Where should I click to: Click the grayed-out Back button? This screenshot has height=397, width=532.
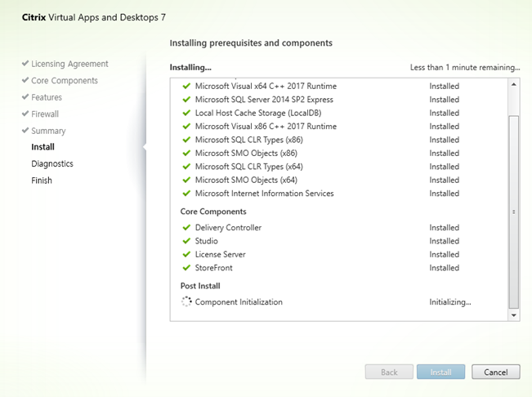[389, 372]
